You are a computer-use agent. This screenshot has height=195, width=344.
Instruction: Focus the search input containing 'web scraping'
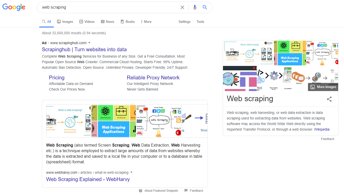[109, 7]
